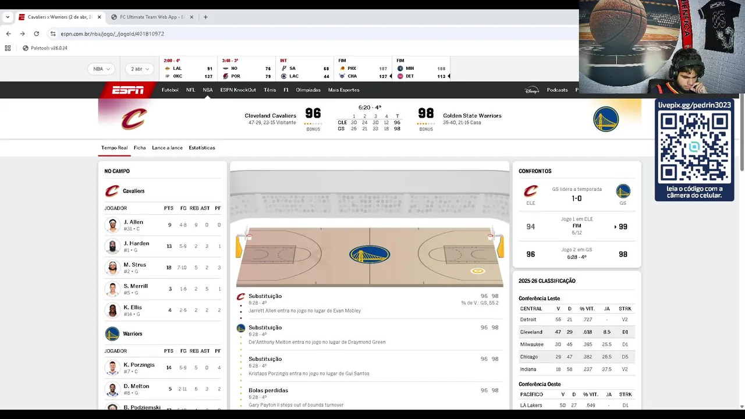Click the Chicago standings row
745x419 pixels.
576,357
